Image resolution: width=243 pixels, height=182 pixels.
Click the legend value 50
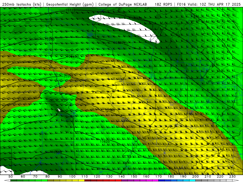11,177
